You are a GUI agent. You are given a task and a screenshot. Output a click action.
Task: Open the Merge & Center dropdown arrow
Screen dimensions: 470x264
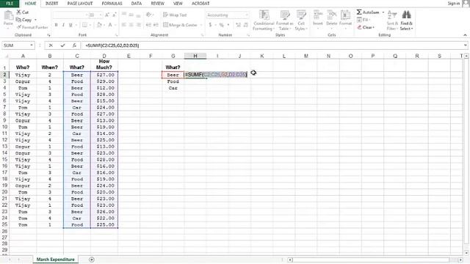(x=200, y=25)
